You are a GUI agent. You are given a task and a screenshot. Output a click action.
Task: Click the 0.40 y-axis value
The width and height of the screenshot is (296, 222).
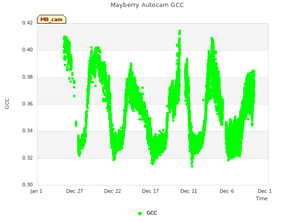coord(28,50)
